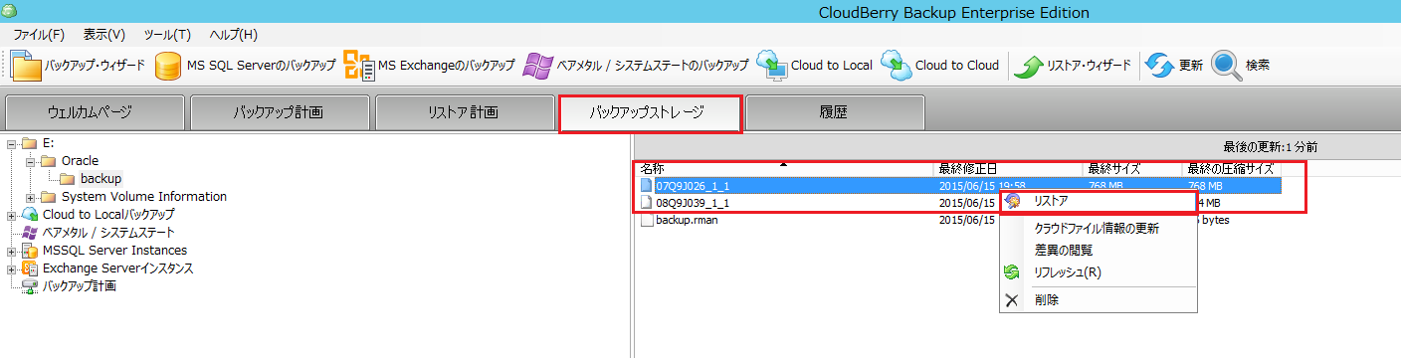
Task: Expand the MSSQL Server Instances node
Action: coord(11,251)
